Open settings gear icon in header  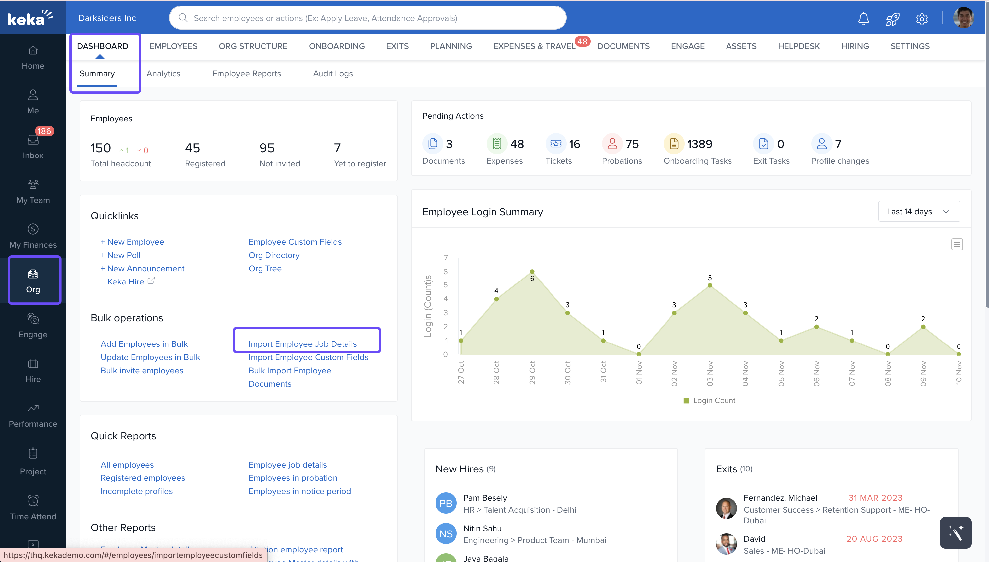tap(921, 18)
